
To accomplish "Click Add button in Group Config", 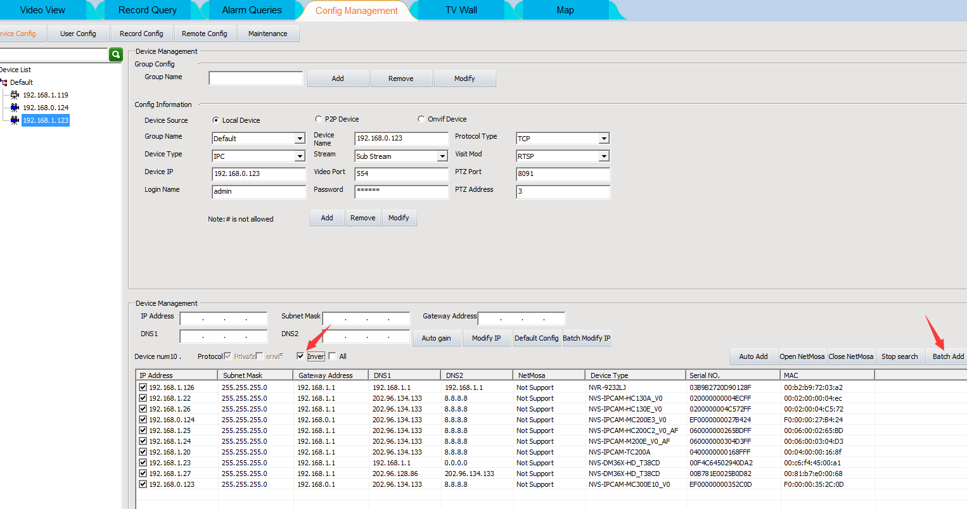I will [338, 79].
